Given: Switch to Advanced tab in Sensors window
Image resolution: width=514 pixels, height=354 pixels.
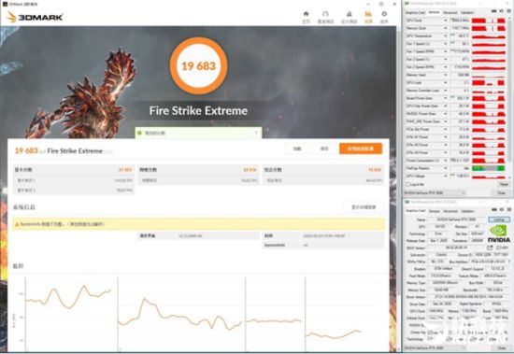Looking at the screenshot, I should [450, 12].
